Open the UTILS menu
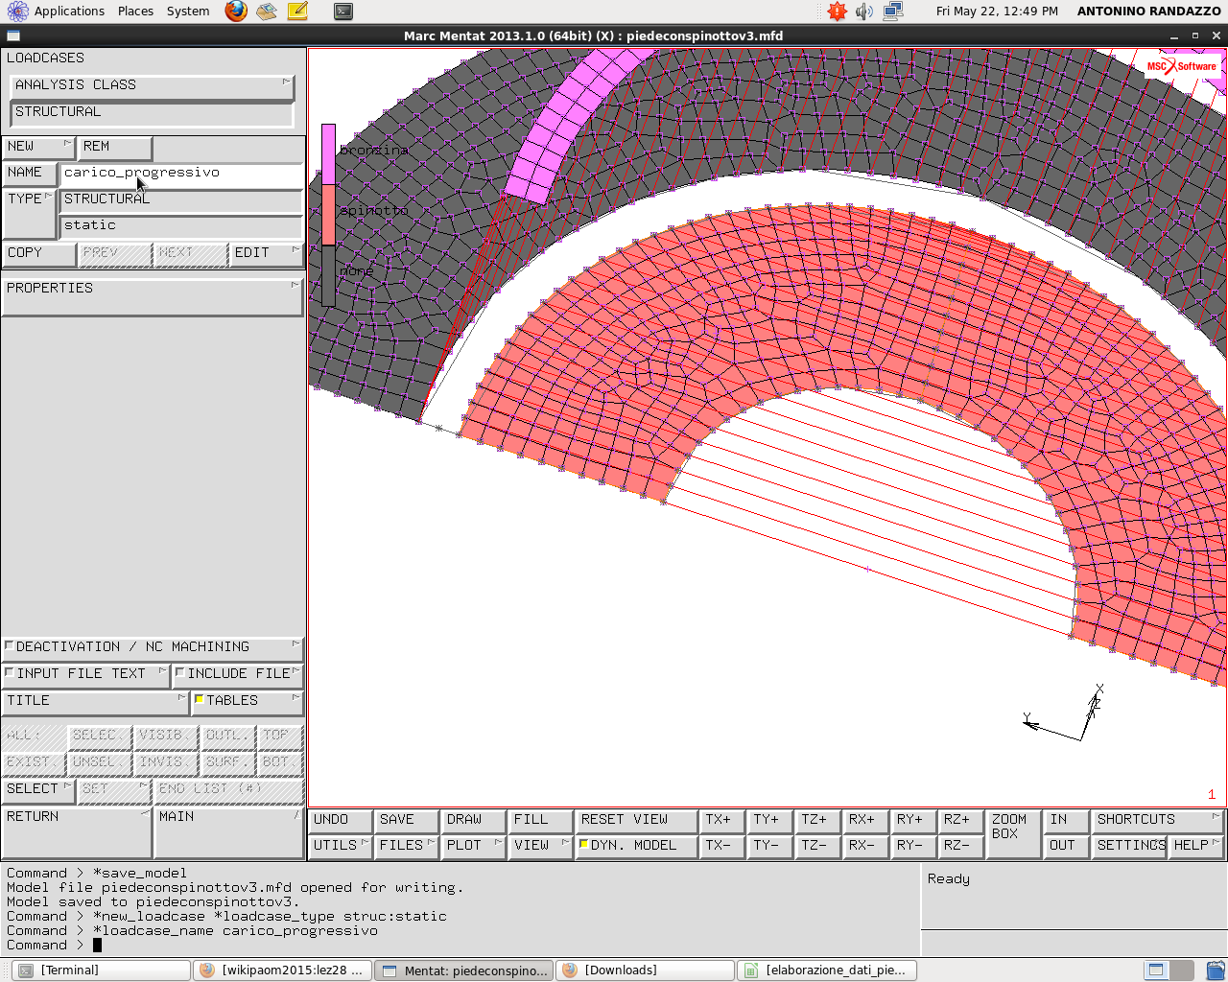1228x982 pixels. pos(341,846)
